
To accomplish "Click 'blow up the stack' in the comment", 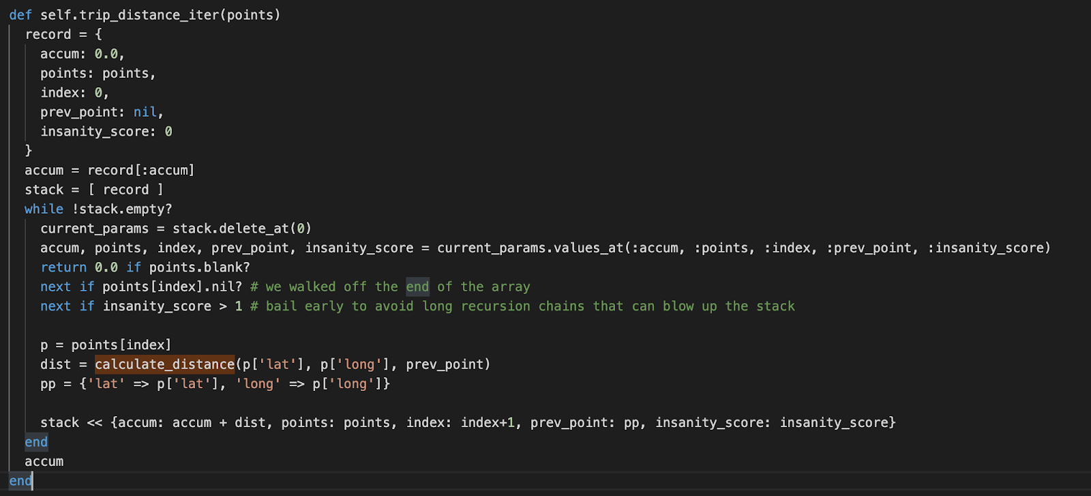I will pos(729,306).
